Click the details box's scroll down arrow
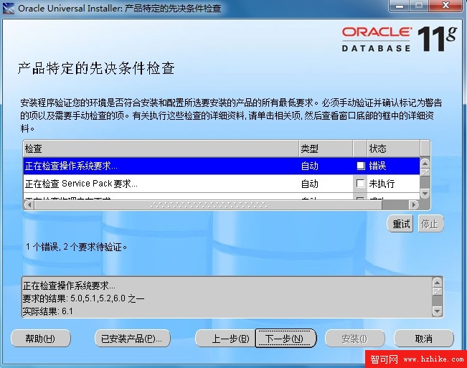467x368 pixels. tap(437, 311)
